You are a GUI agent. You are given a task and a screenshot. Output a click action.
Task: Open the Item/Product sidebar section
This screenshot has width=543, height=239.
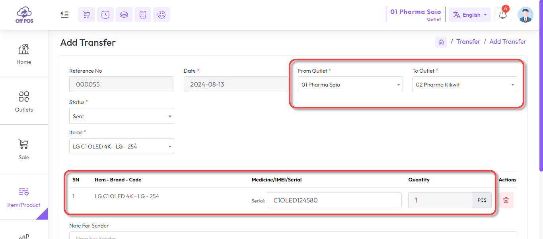[x=24, y=197]
